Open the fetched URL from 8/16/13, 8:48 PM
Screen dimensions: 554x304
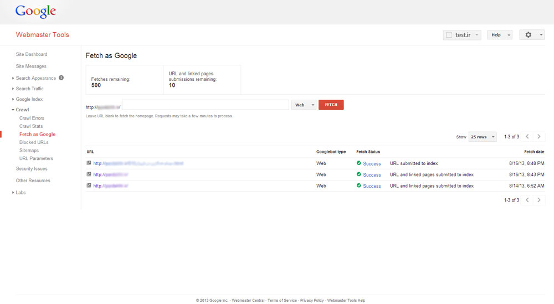[x=138, y=163]
